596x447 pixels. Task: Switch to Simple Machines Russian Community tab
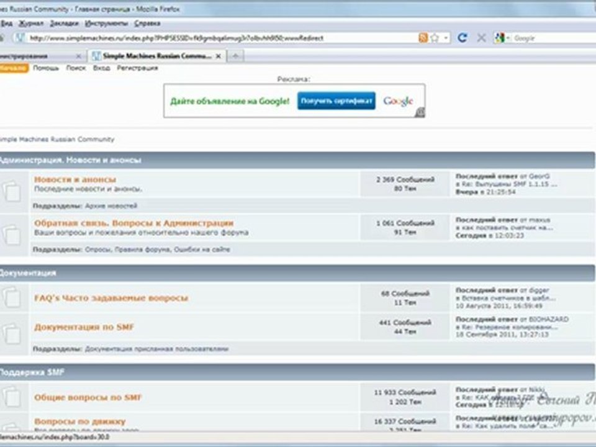tap(157, 56)
